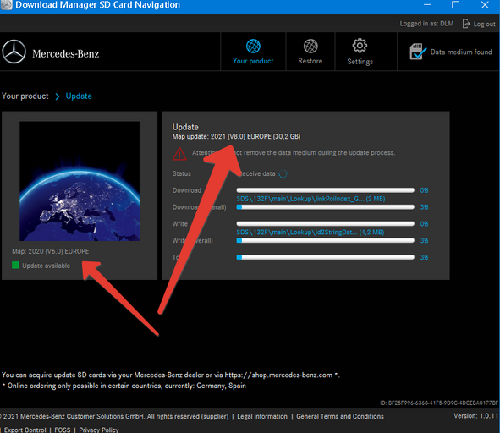
Task: Click the Mercedes-Benz wordmark
Action: click(x=66, y=53)
